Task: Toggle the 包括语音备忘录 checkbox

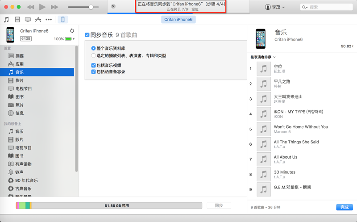Action: point(93,72)
